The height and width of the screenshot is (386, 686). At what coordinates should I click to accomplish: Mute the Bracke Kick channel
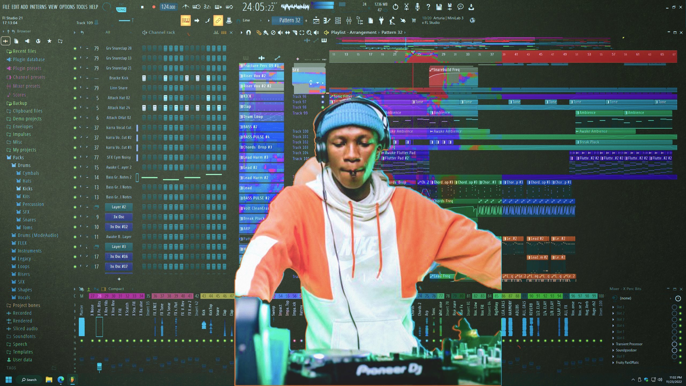75,78
